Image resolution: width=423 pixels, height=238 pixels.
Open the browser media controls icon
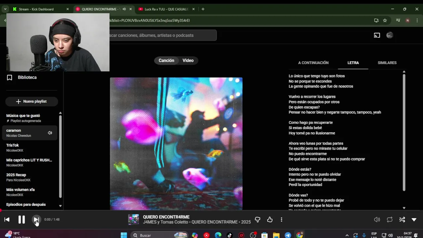point(398,20)
